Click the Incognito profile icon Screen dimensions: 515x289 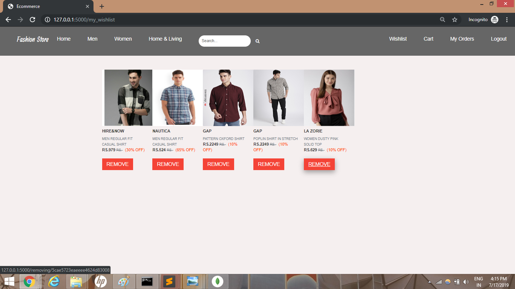[495, 20]
